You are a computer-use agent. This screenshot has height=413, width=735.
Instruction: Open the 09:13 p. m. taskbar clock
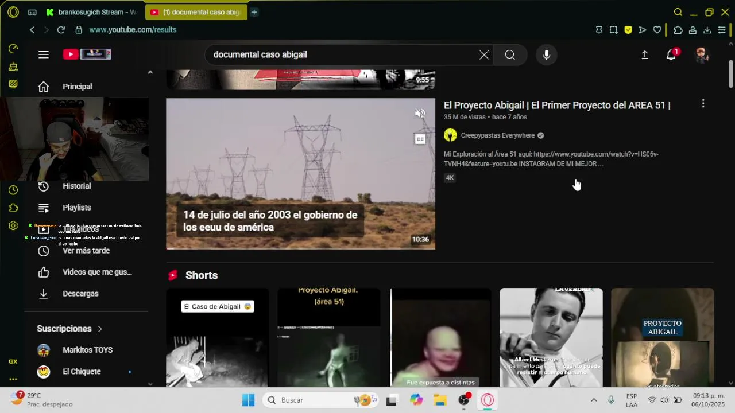(708, 400)
